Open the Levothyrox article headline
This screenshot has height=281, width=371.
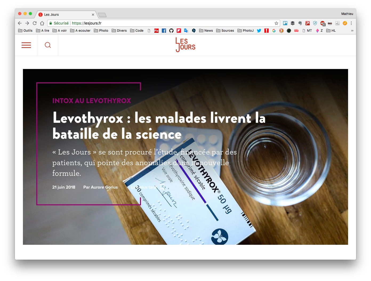(x=159, y=126)
